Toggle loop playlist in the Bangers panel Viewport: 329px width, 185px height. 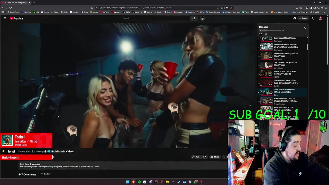click(x=261, y=34)
